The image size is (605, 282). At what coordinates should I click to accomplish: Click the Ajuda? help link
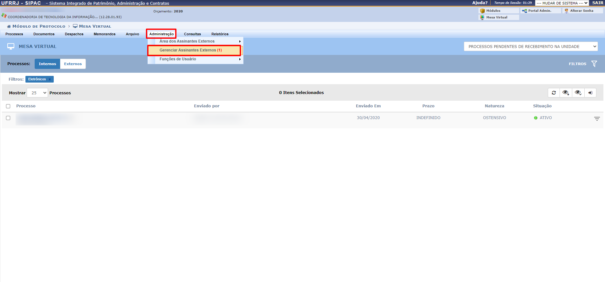click(480, 3)
